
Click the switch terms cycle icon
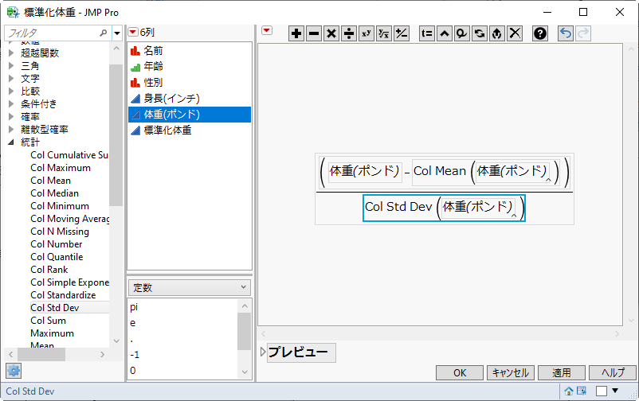click(480, 33)
